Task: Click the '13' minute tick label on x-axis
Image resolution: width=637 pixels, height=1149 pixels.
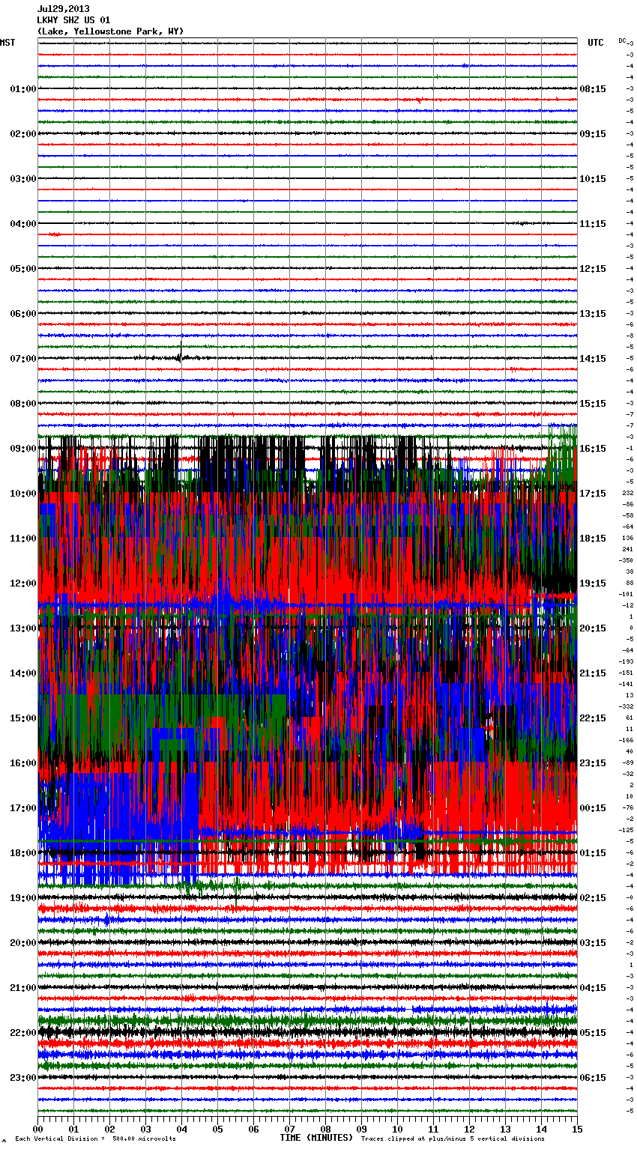Action: coord(505,1129)
